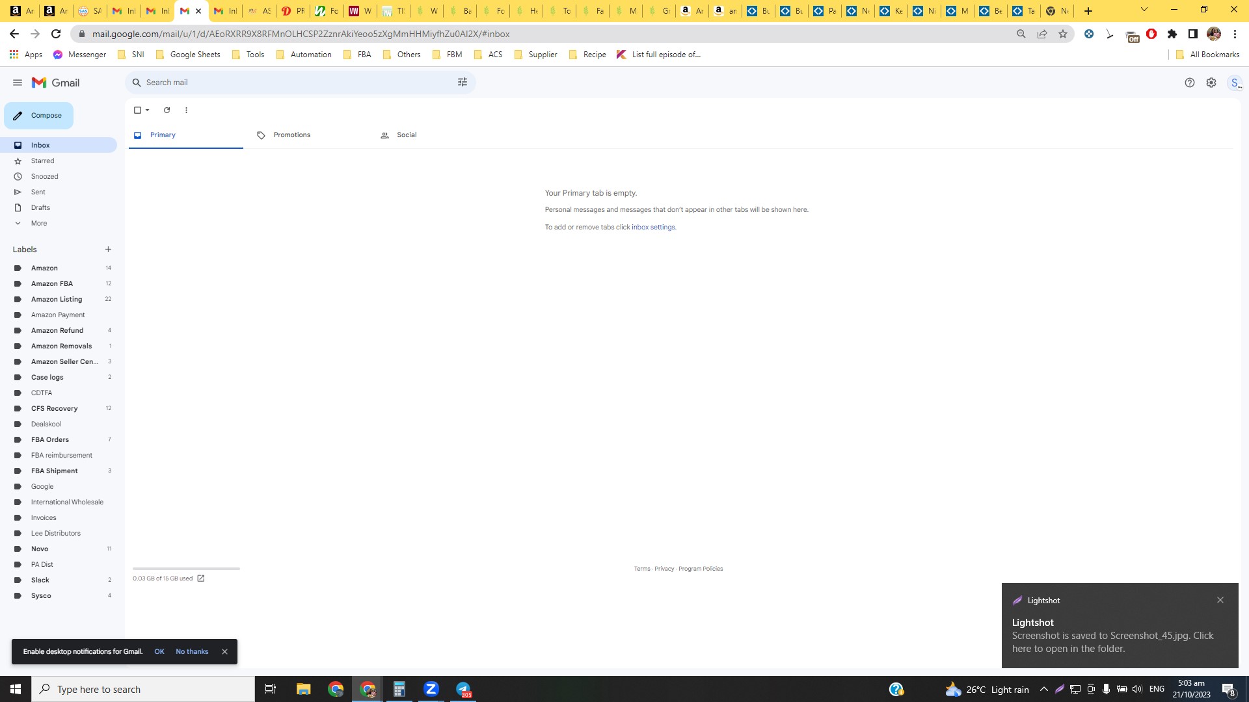The height and width of the screenshot is (702, 1249).
Task: Open Zoom from the taskbar
Action: click(431, 689)
